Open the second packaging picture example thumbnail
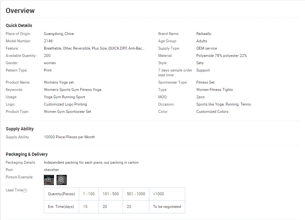 pos(61,180)
